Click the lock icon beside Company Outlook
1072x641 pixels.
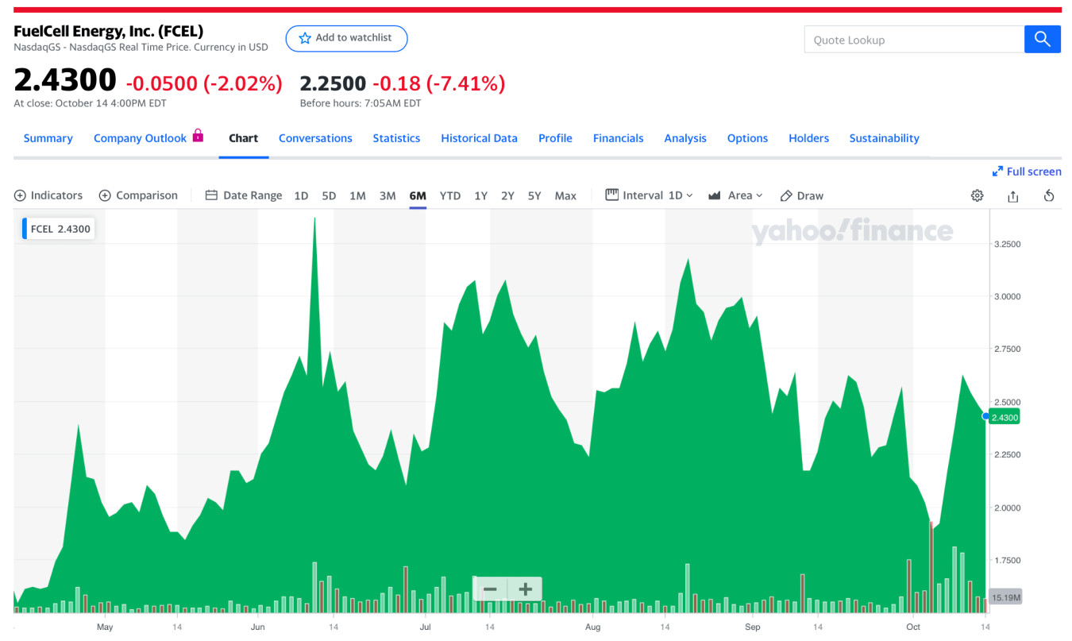(198, 135)
